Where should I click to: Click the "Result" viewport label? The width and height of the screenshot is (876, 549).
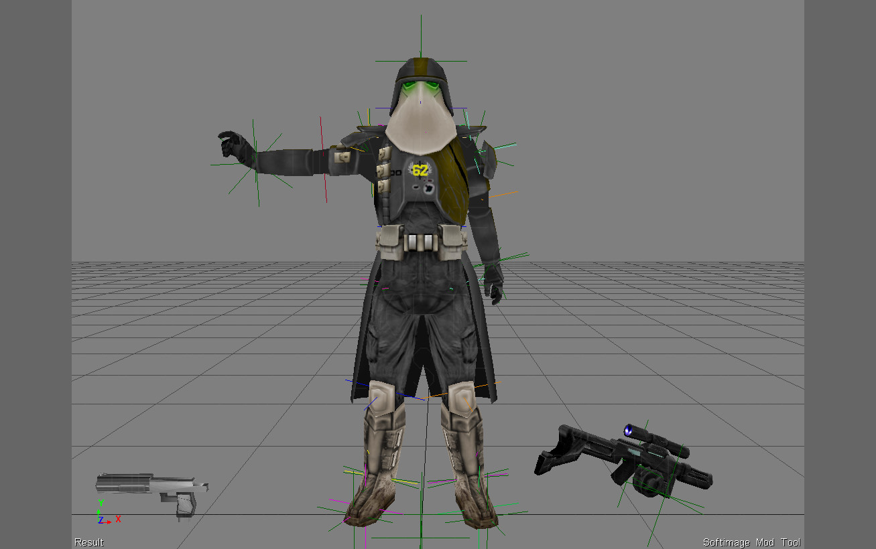coord(89,542)
